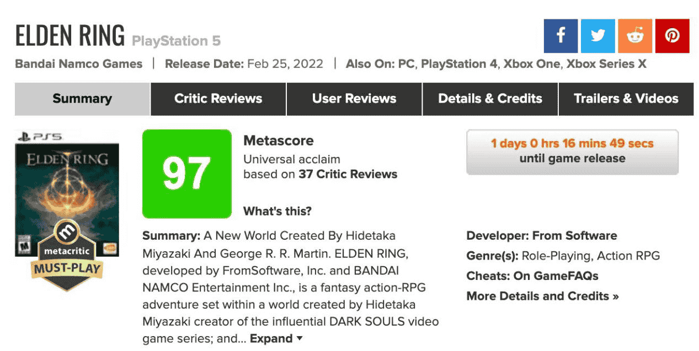699x351 pixels.
Task: Share the page on Facebook
Action: [x=561, y=36]
